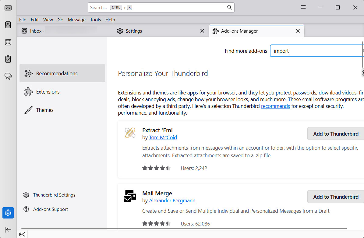Open the Chat space
Viewport: 364px width, 238px height.
(x=8, y=76)
